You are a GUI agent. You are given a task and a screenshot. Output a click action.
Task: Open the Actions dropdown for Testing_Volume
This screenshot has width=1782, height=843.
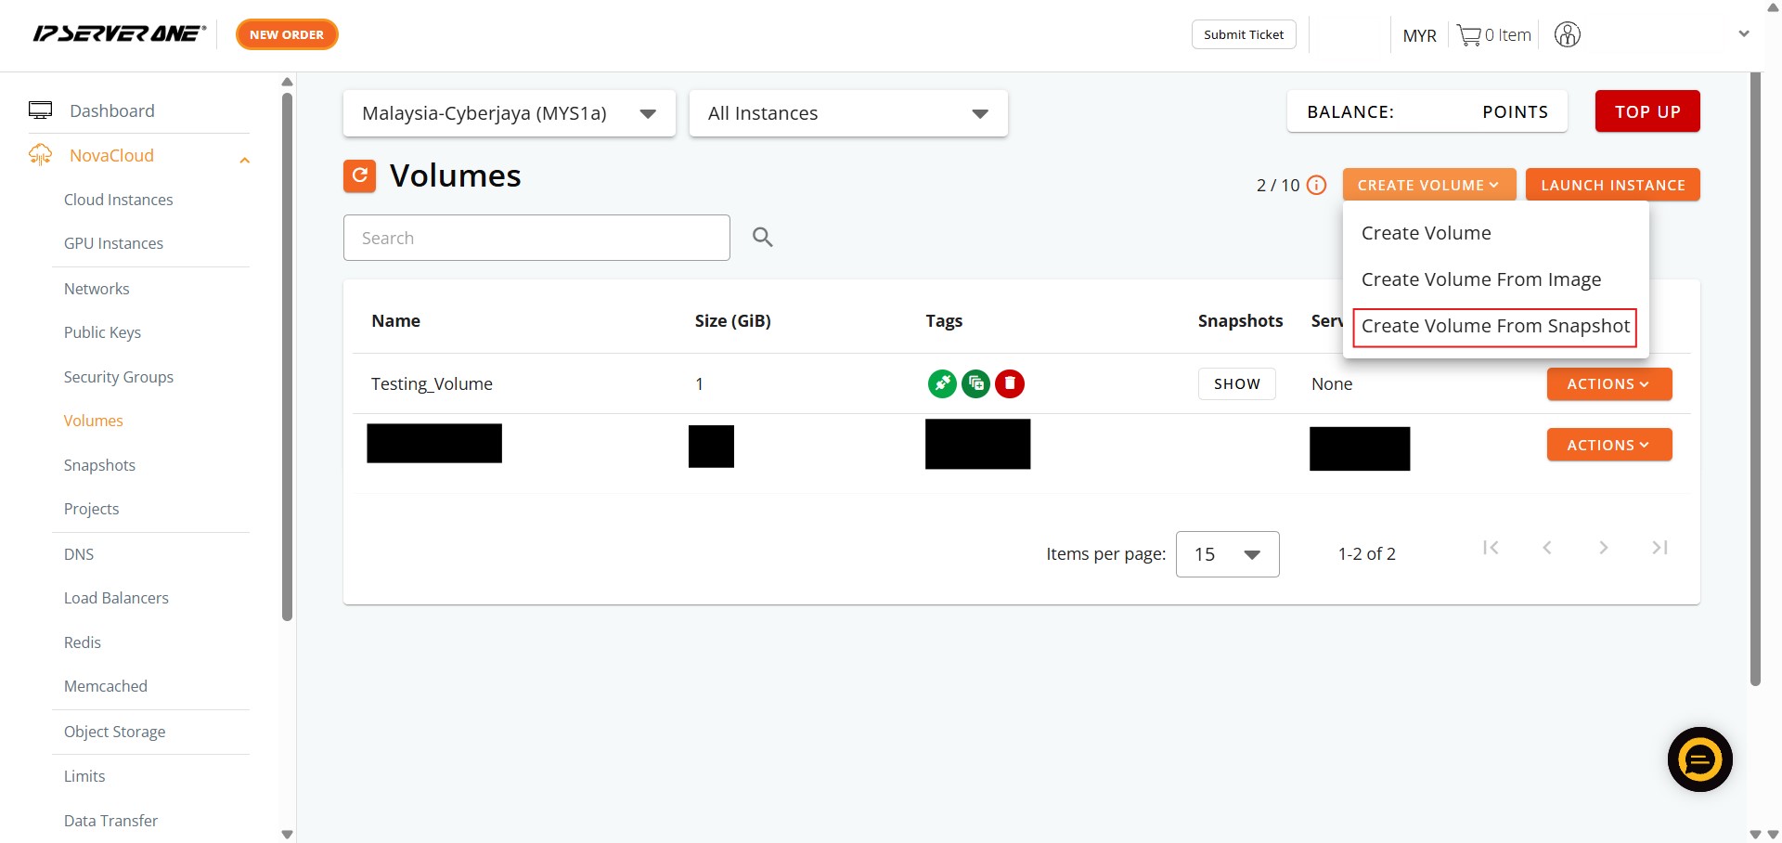pyautogui.click(x=1608, y=384)
